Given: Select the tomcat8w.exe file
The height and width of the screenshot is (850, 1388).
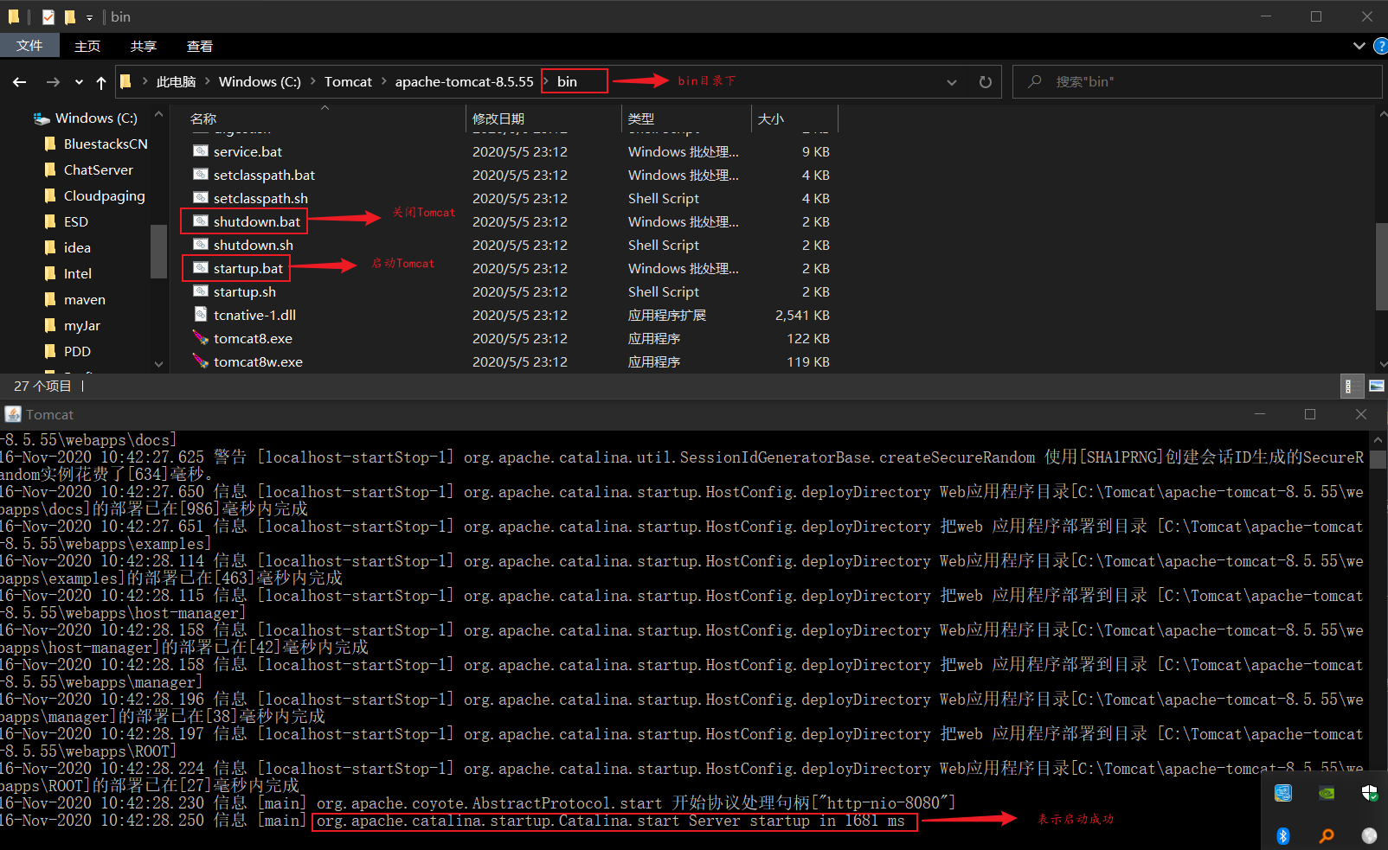Looking at the screenshot, I should (258, 361).
